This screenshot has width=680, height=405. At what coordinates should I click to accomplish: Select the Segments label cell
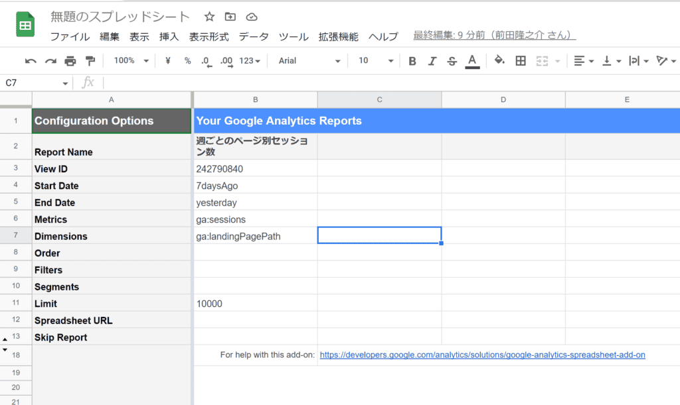click(x=112, y=286)
